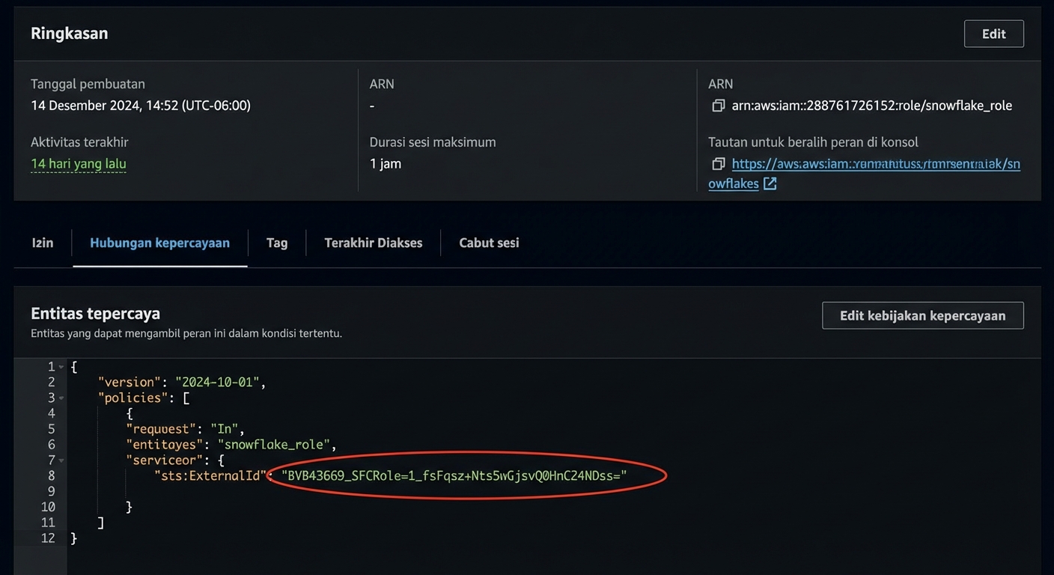Viewport: 1054px width, 575px height.
Task: Open the Cabut sesi tab
Action: tap(489, 243)
